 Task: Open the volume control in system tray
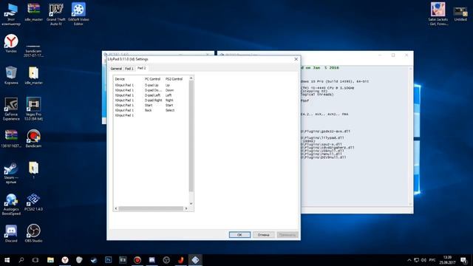click(423, 260)
